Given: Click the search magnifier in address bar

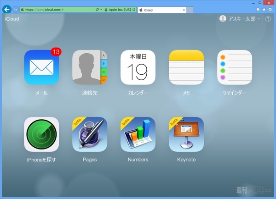Looking at the screenshot, I should (x=97, y=10).
